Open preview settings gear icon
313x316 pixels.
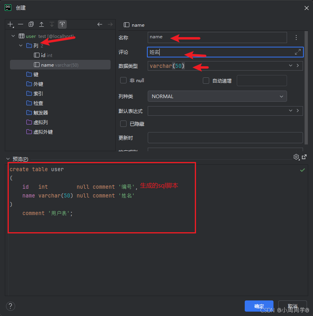[x=296, y=157]
